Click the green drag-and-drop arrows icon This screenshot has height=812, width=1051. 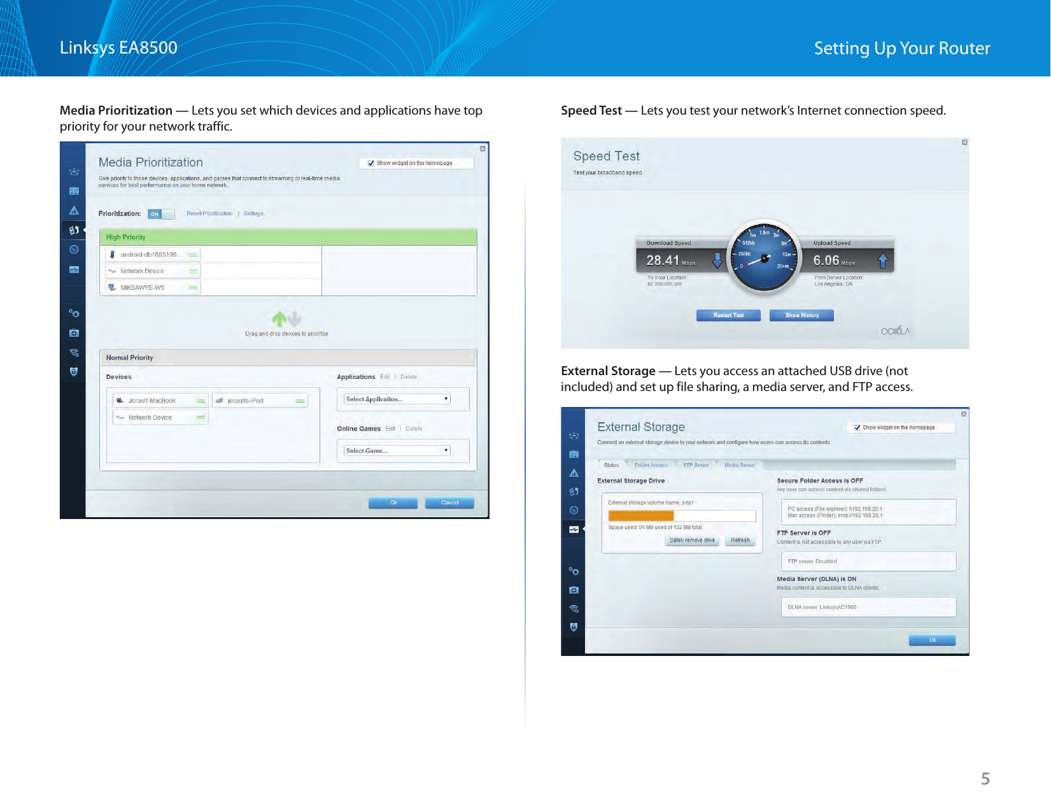pos(286,318)
